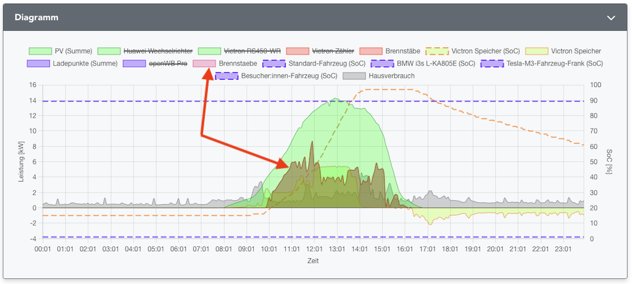This screenshot has height=284, width=632.
Task: Toggle Ladepunkte (Summe) legend entry
Action: 72,64
